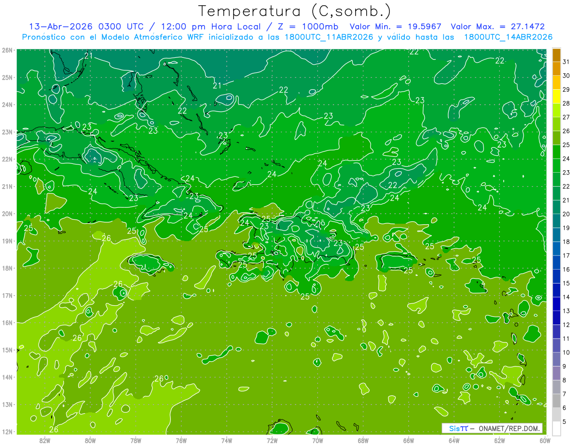Pick the teal 20 degree legend swatch

tap(557, 207)
